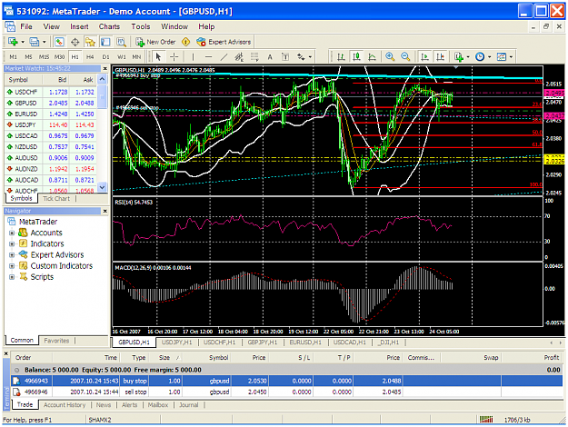Click the zoom out magnifier icon
The height and width of the screenshot is (427, 568).
pos(405,57)
